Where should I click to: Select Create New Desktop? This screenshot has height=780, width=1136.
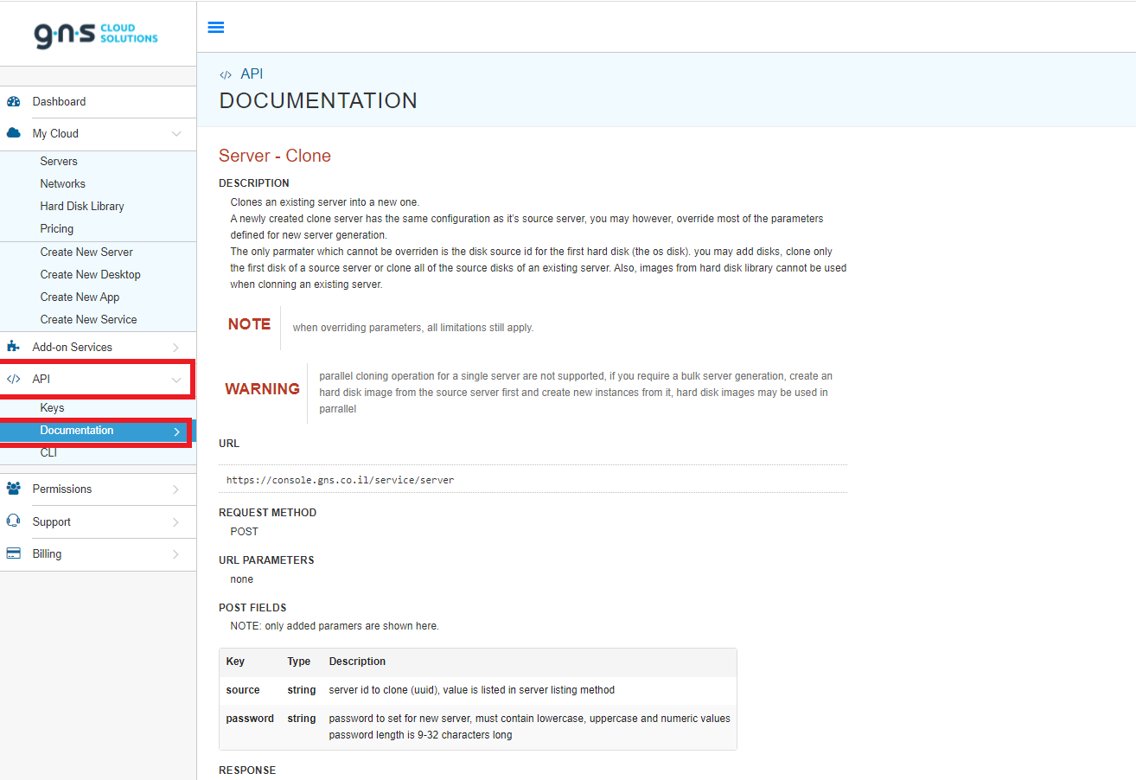pos(90,274)
